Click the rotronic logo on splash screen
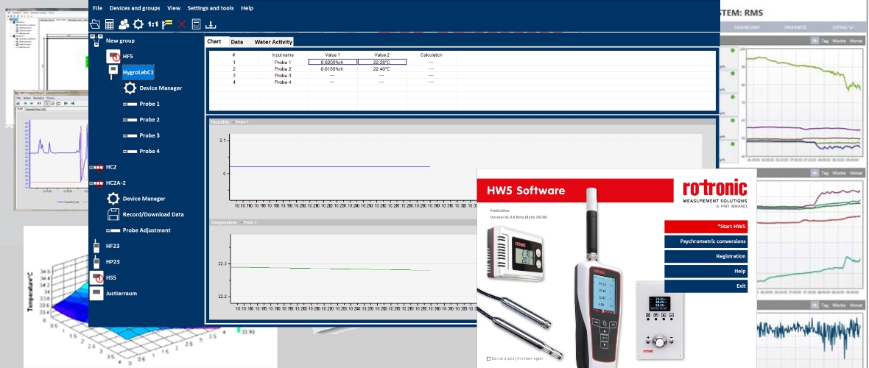 [x=715, y=188]
